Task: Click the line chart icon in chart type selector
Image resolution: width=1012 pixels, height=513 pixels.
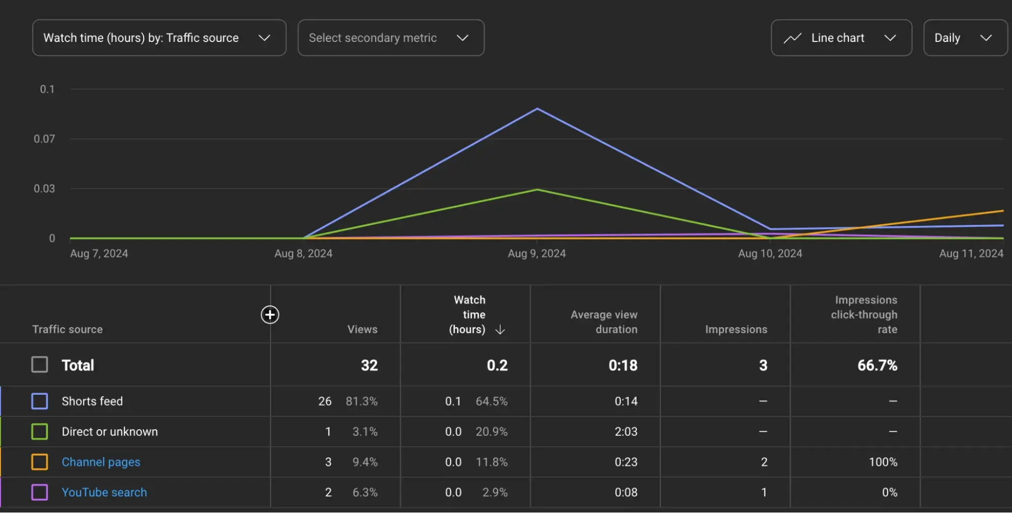Action: (x=793, y=38)
